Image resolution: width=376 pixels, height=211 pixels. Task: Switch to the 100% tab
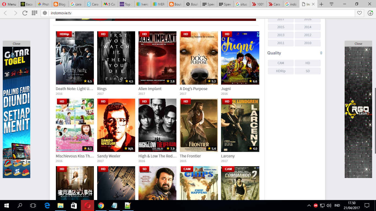[258, 4]
